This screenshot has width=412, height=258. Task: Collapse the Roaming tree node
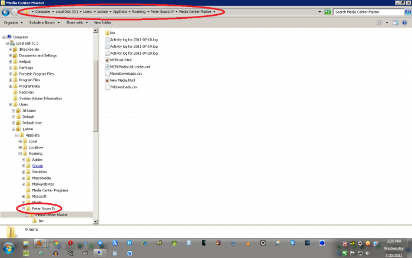click(20, 154)
